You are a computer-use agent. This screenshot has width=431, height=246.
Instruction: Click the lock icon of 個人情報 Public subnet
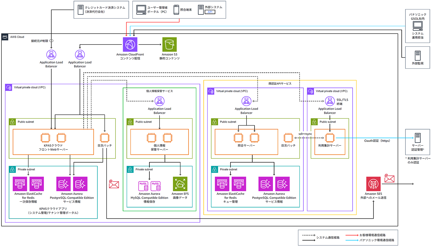(130, 122)
